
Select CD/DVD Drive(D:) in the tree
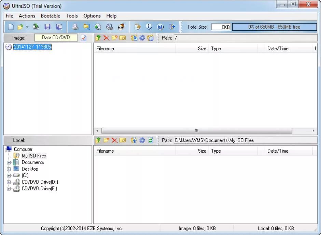(40, 182)
